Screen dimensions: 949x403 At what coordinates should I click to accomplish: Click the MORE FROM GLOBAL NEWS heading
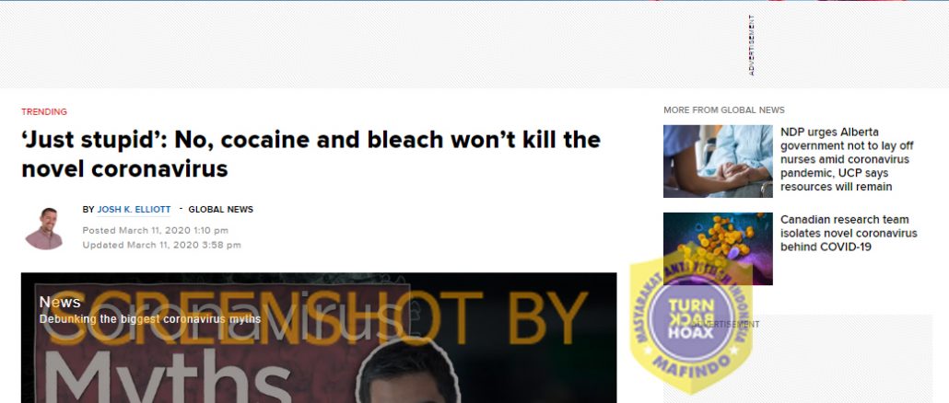724,110
